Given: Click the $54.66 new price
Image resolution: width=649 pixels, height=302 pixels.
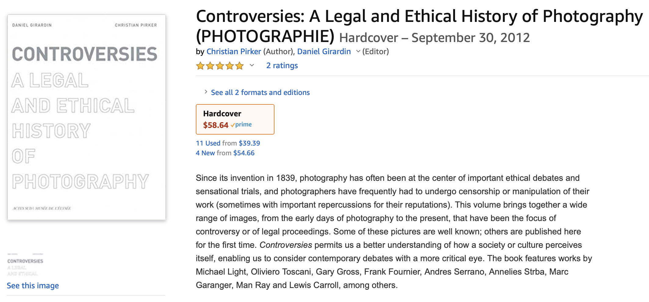Looking at the screenshot, I should coord(244,153).
